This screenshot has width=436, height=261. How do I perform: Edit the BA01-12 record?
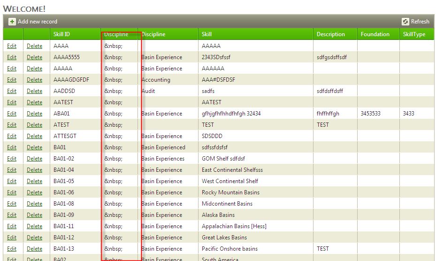tap(12, 238)
